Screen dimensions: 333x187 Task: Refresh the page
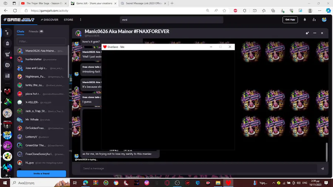pyautogui.click(x=15, y=11)
